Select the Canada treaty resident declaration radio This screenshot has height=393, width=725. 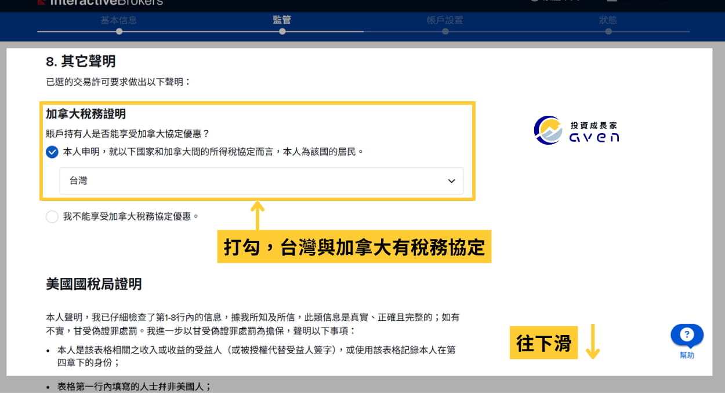[x=52, y=152]
